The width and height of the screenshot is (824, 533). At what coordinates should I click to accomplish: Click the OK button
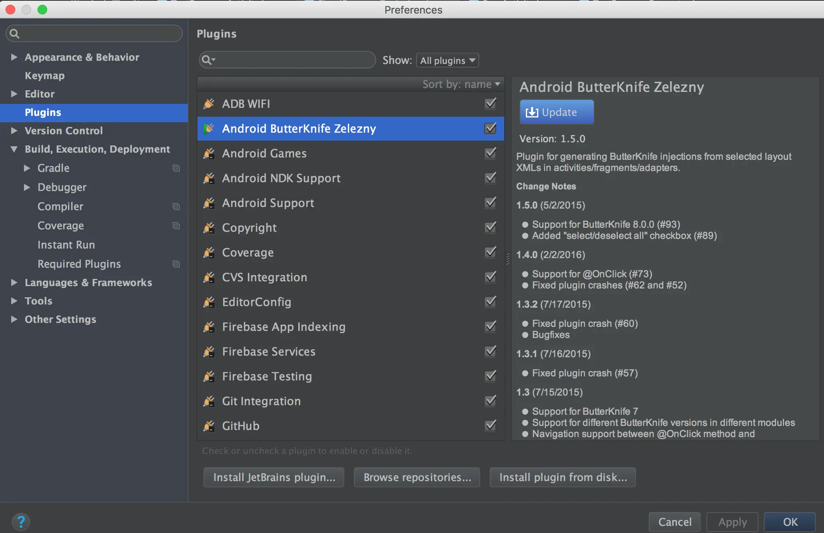point(790,522)
